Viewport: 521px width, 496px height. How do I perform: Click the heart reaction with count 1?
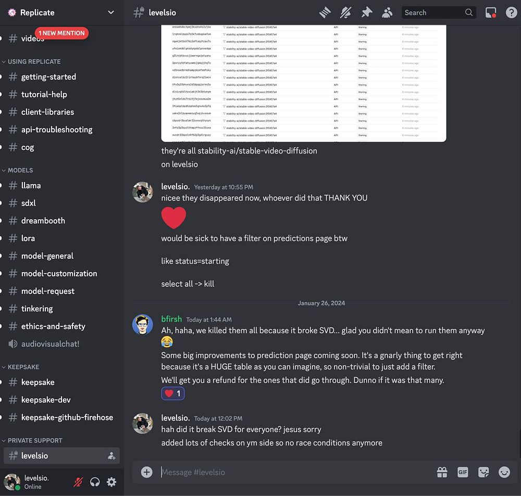click(x=173, y=393)
